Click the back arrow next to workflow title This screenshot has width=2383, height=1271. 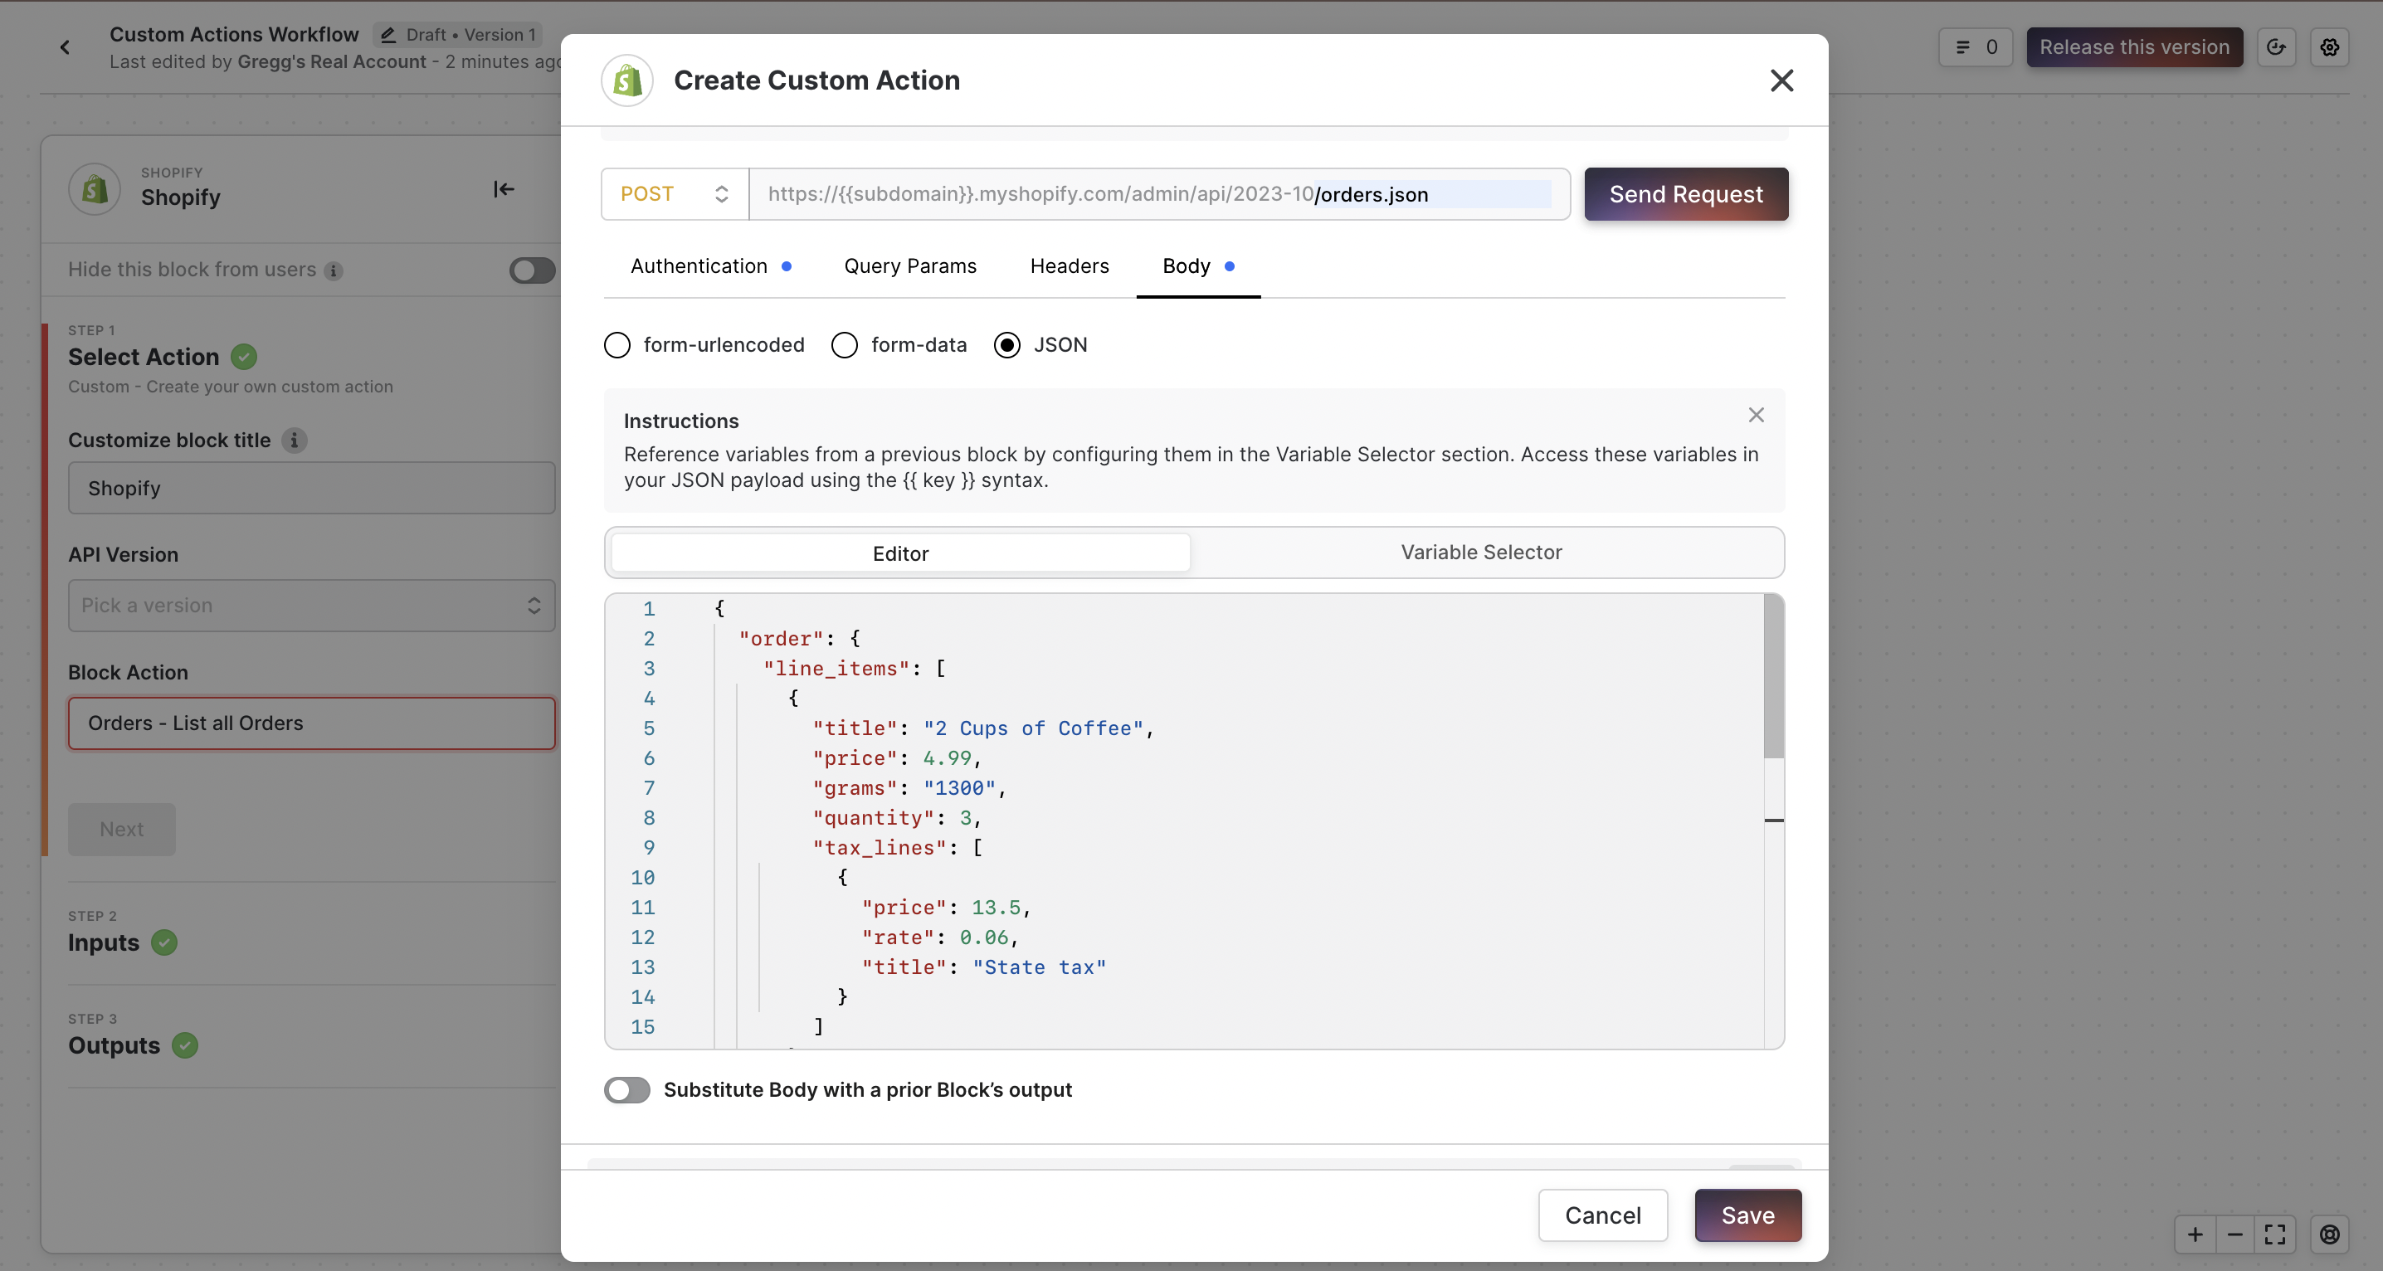pyautogui.click(x=65, y=47)
